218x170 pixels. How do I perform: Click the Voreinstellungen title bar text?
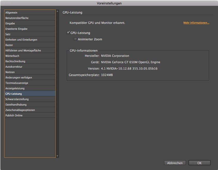(x=109, y=3)
